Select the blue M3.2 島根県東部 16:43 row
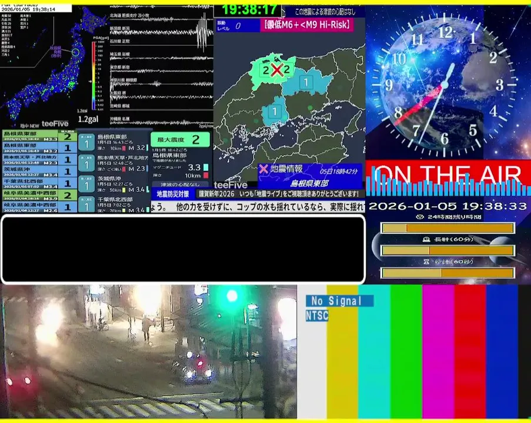 [39, 148]
